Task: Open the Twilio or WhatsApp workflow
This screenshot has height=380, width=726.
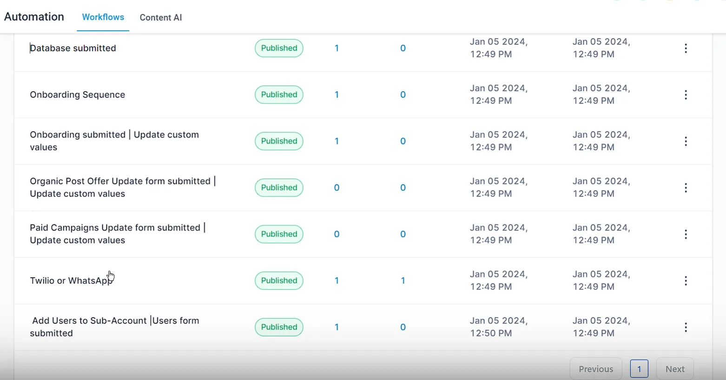Action: pyautogui.click(x=71, y=281)
